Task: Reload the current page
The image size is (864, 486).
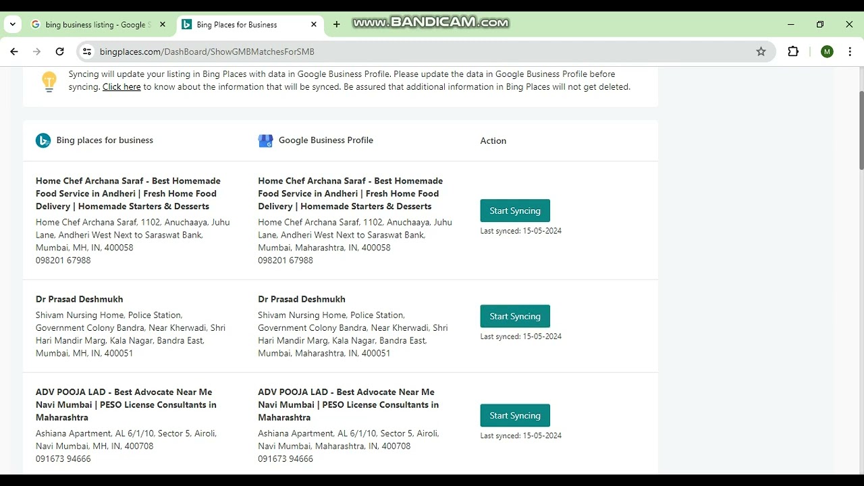Action: click(59, 51)
